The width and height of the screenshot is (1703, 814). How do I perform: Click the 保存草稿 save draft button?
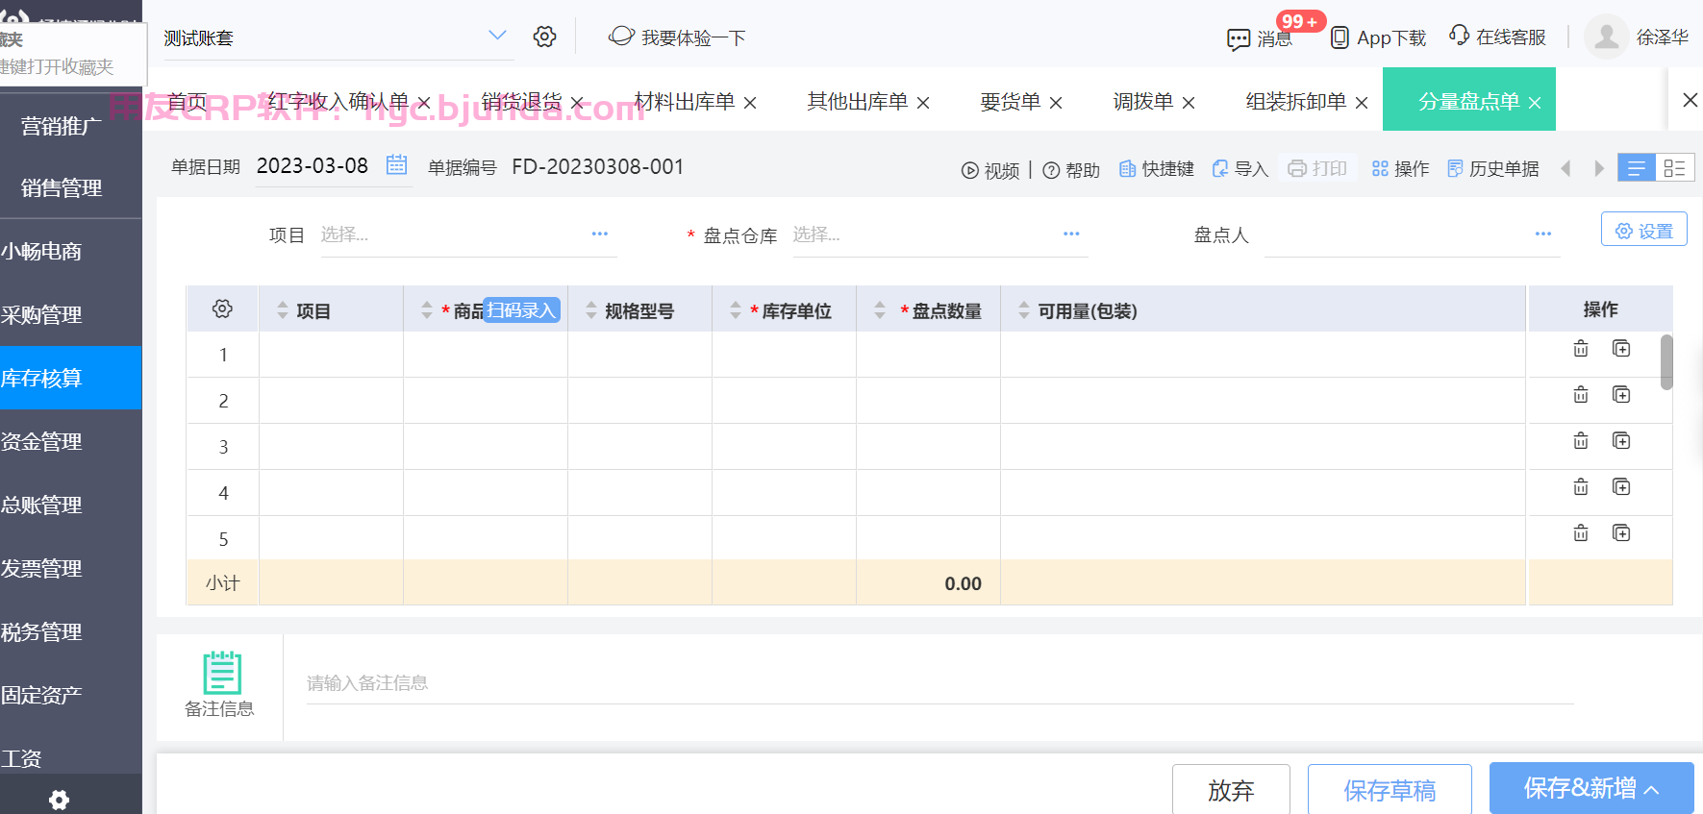pyautogui.click(x=1390, y=790)
